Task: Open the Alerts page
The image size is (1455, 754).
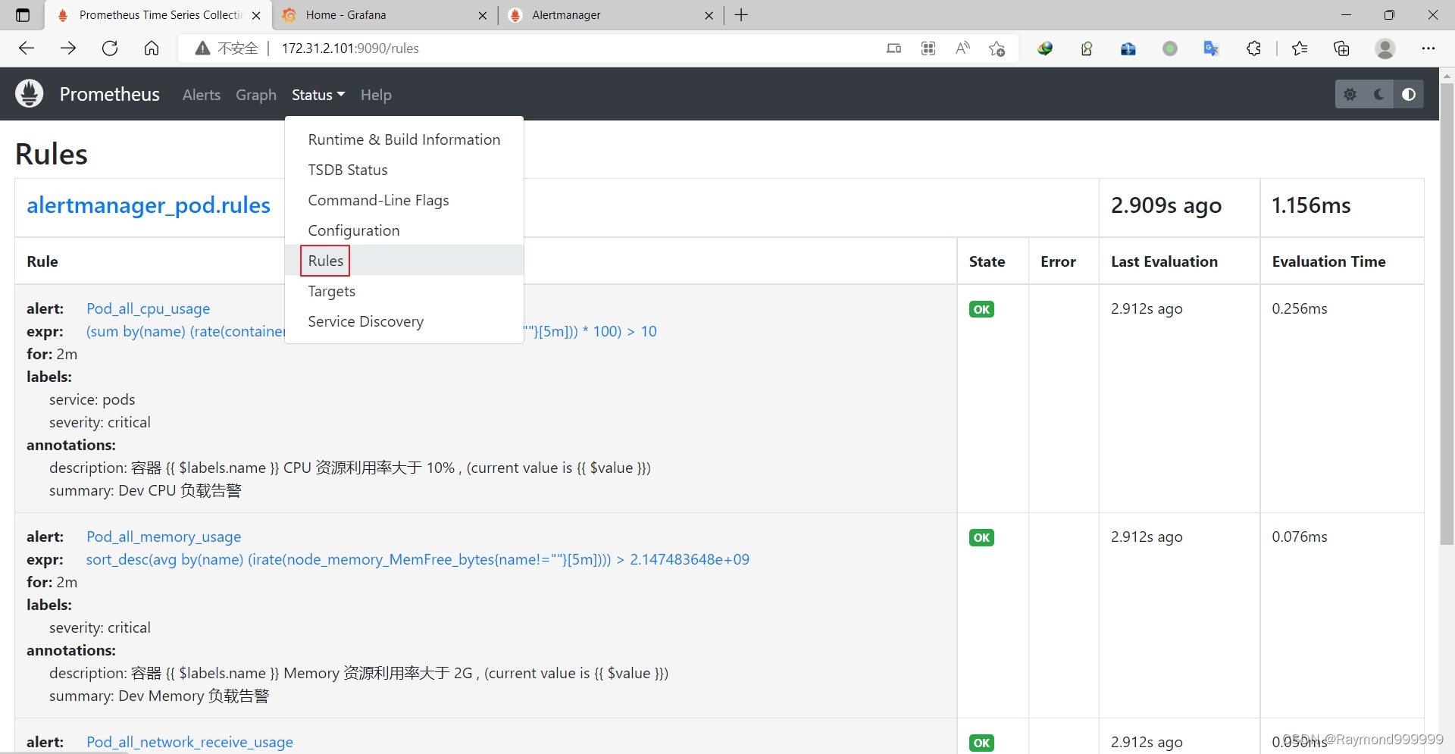Action: (x=202, y=95)
